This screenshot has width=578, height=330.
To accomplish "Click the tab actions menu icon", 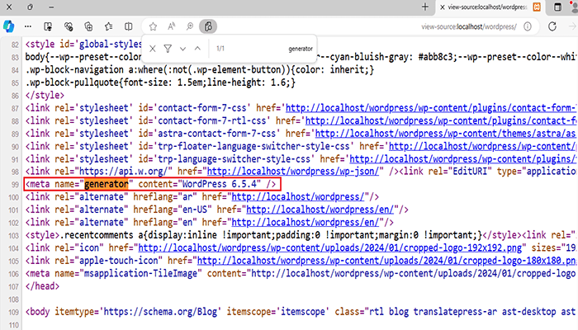I will tap(557, 7).
